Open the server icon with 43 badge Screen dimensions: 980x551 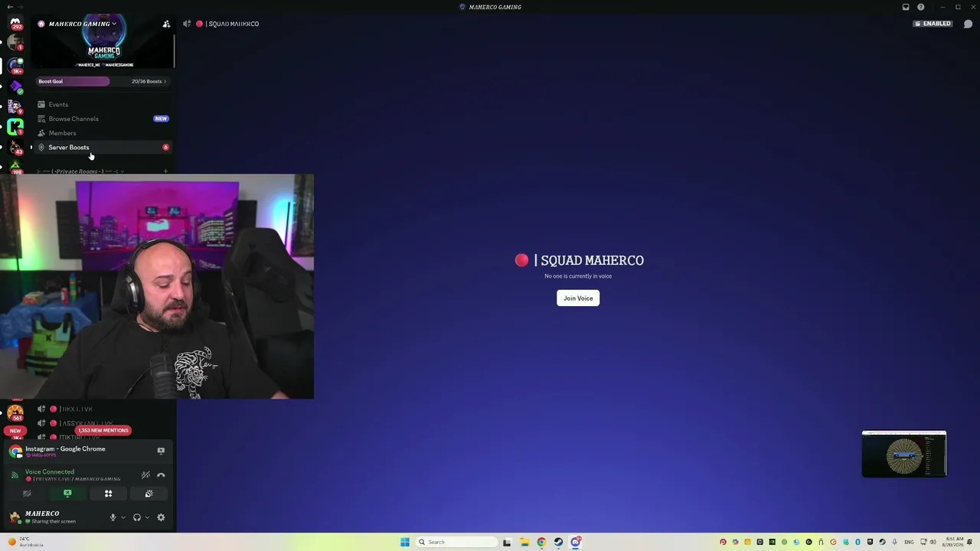click(15, 146)
